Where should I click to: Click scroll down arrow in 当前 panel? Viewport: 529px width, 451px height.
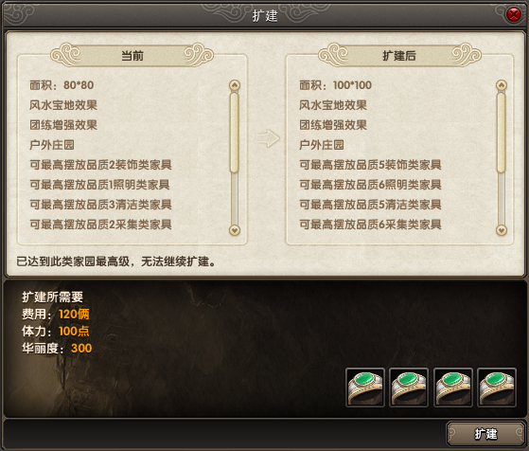coord(235,230)
